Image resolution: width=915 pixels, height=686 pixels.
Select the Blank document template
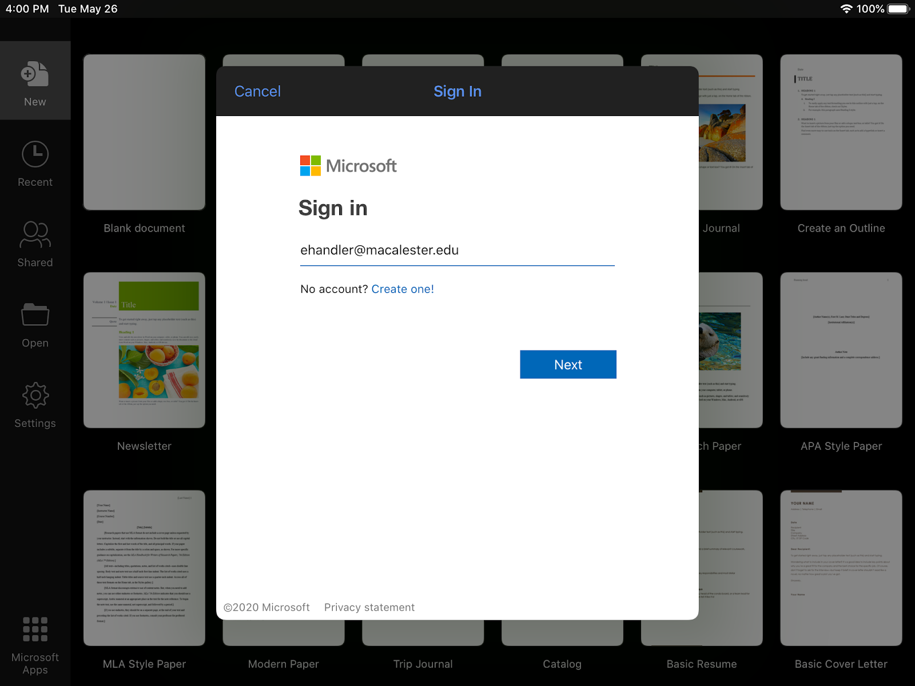pos(144,132)
